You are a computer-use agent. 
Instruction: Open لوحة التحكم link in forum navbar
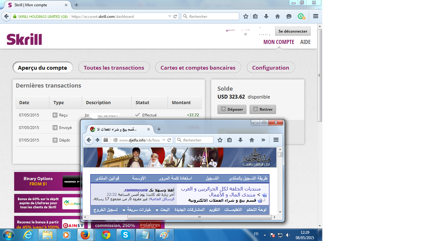point(257,209)
